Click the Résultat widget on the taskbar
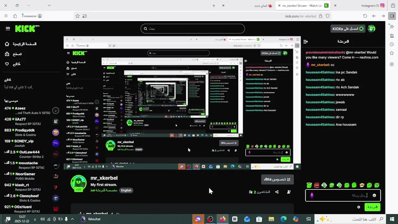398x224 pixels. pos(90,219)
